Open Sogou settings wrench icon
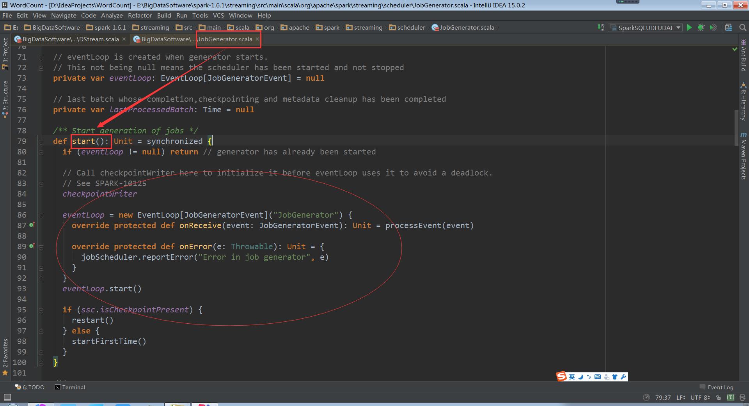 tap(623, 377)
